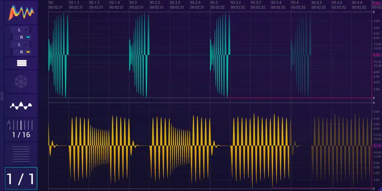382x191 pixels.
Task: Expand the sidebar using left edge arrow
Action: click(1, 95)
